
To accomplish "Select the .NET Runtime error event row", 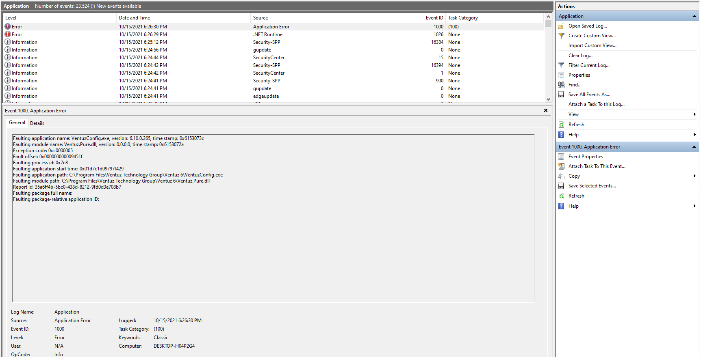I will point(267,34).
